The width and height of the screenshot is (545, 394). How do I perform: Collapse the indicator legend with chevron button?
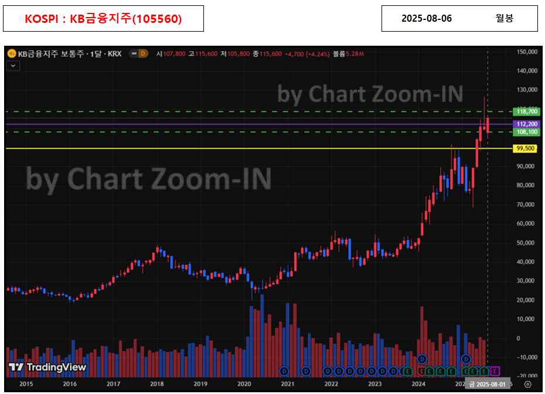click(x=13, y=66)
